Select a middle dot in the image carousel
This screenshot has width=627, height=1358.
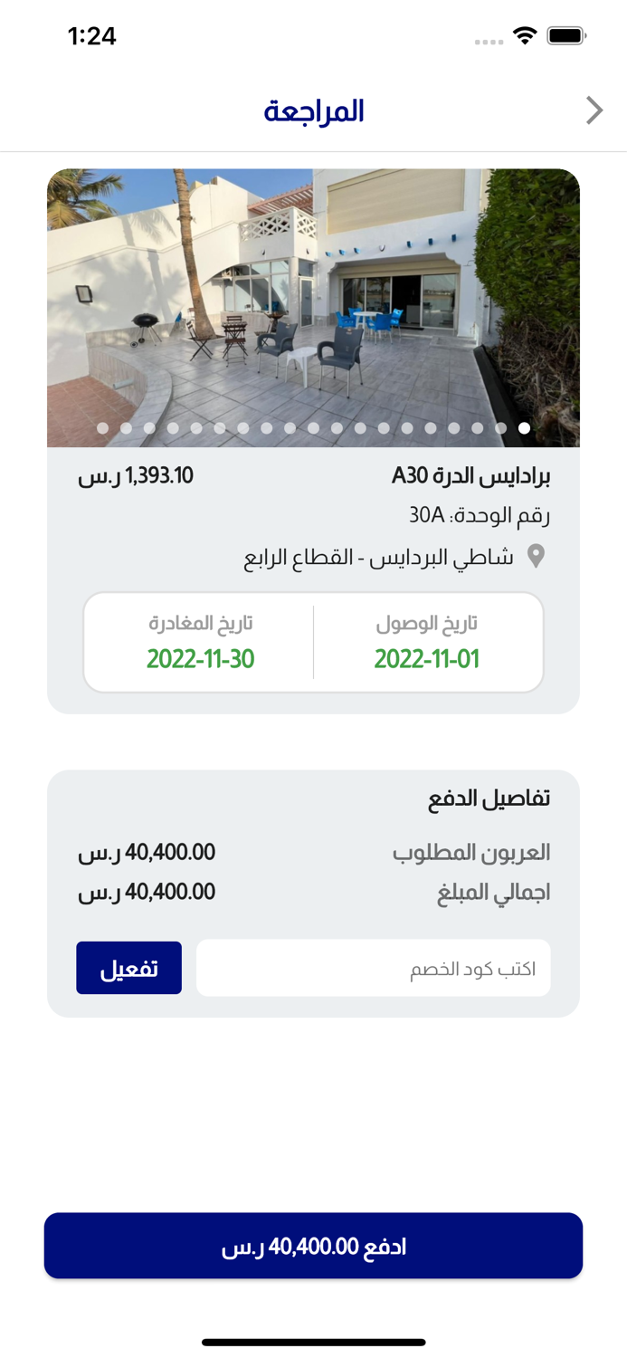(313, 429)
